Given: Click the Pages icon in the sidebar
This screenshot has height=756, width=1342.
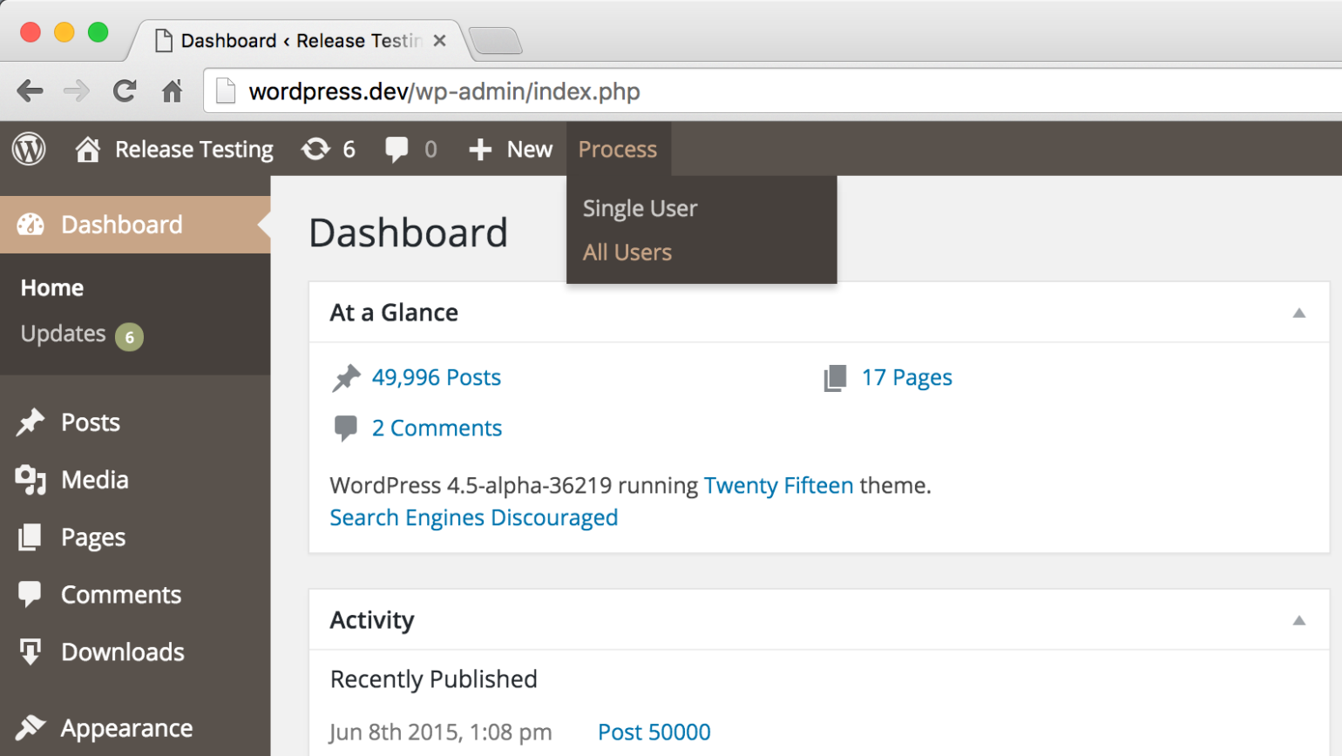Looking at the screenshot, I should (30, 537).
